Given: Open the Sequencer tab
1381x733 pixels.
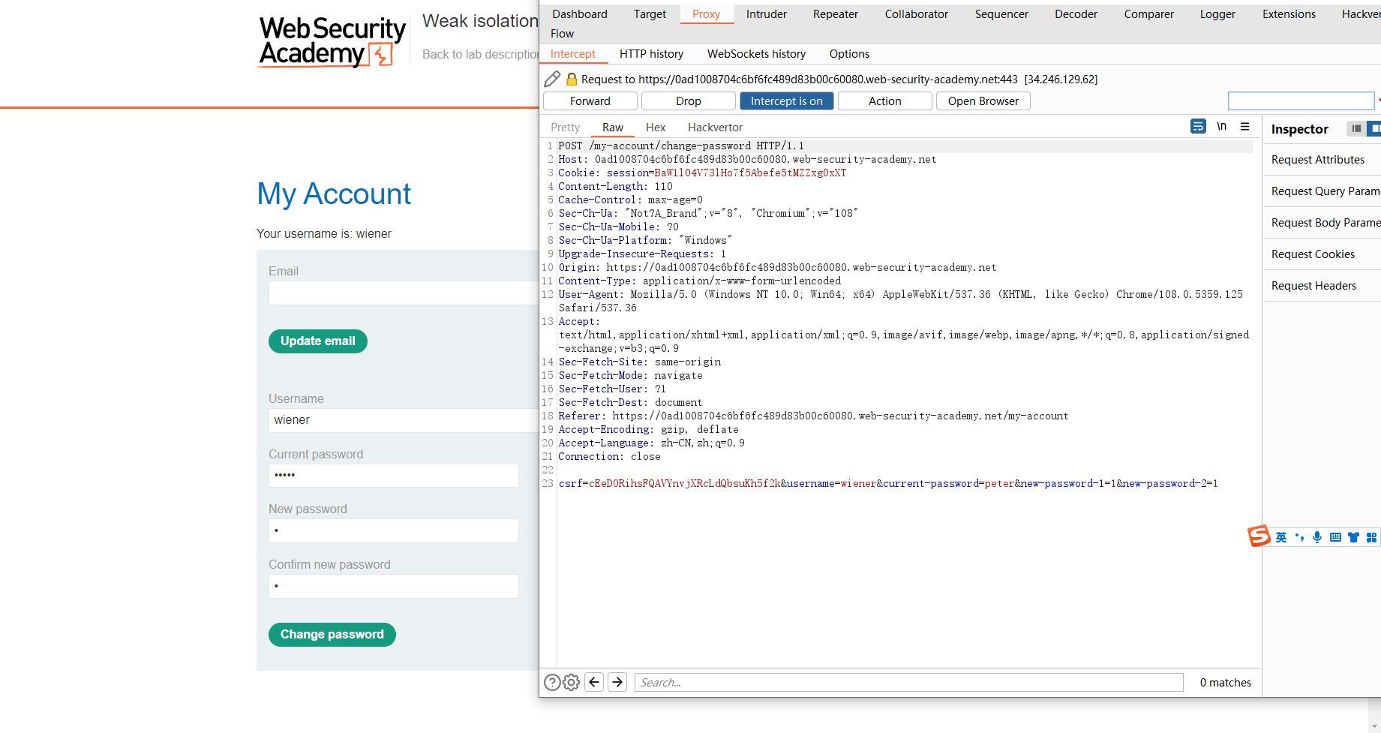Looking at the screenshot, I should click(x=1001, y=14).
